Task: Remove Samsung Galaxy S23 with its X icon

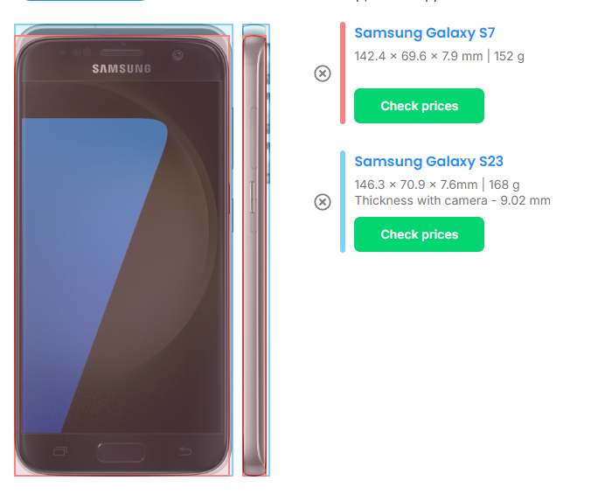Action: 323,202
